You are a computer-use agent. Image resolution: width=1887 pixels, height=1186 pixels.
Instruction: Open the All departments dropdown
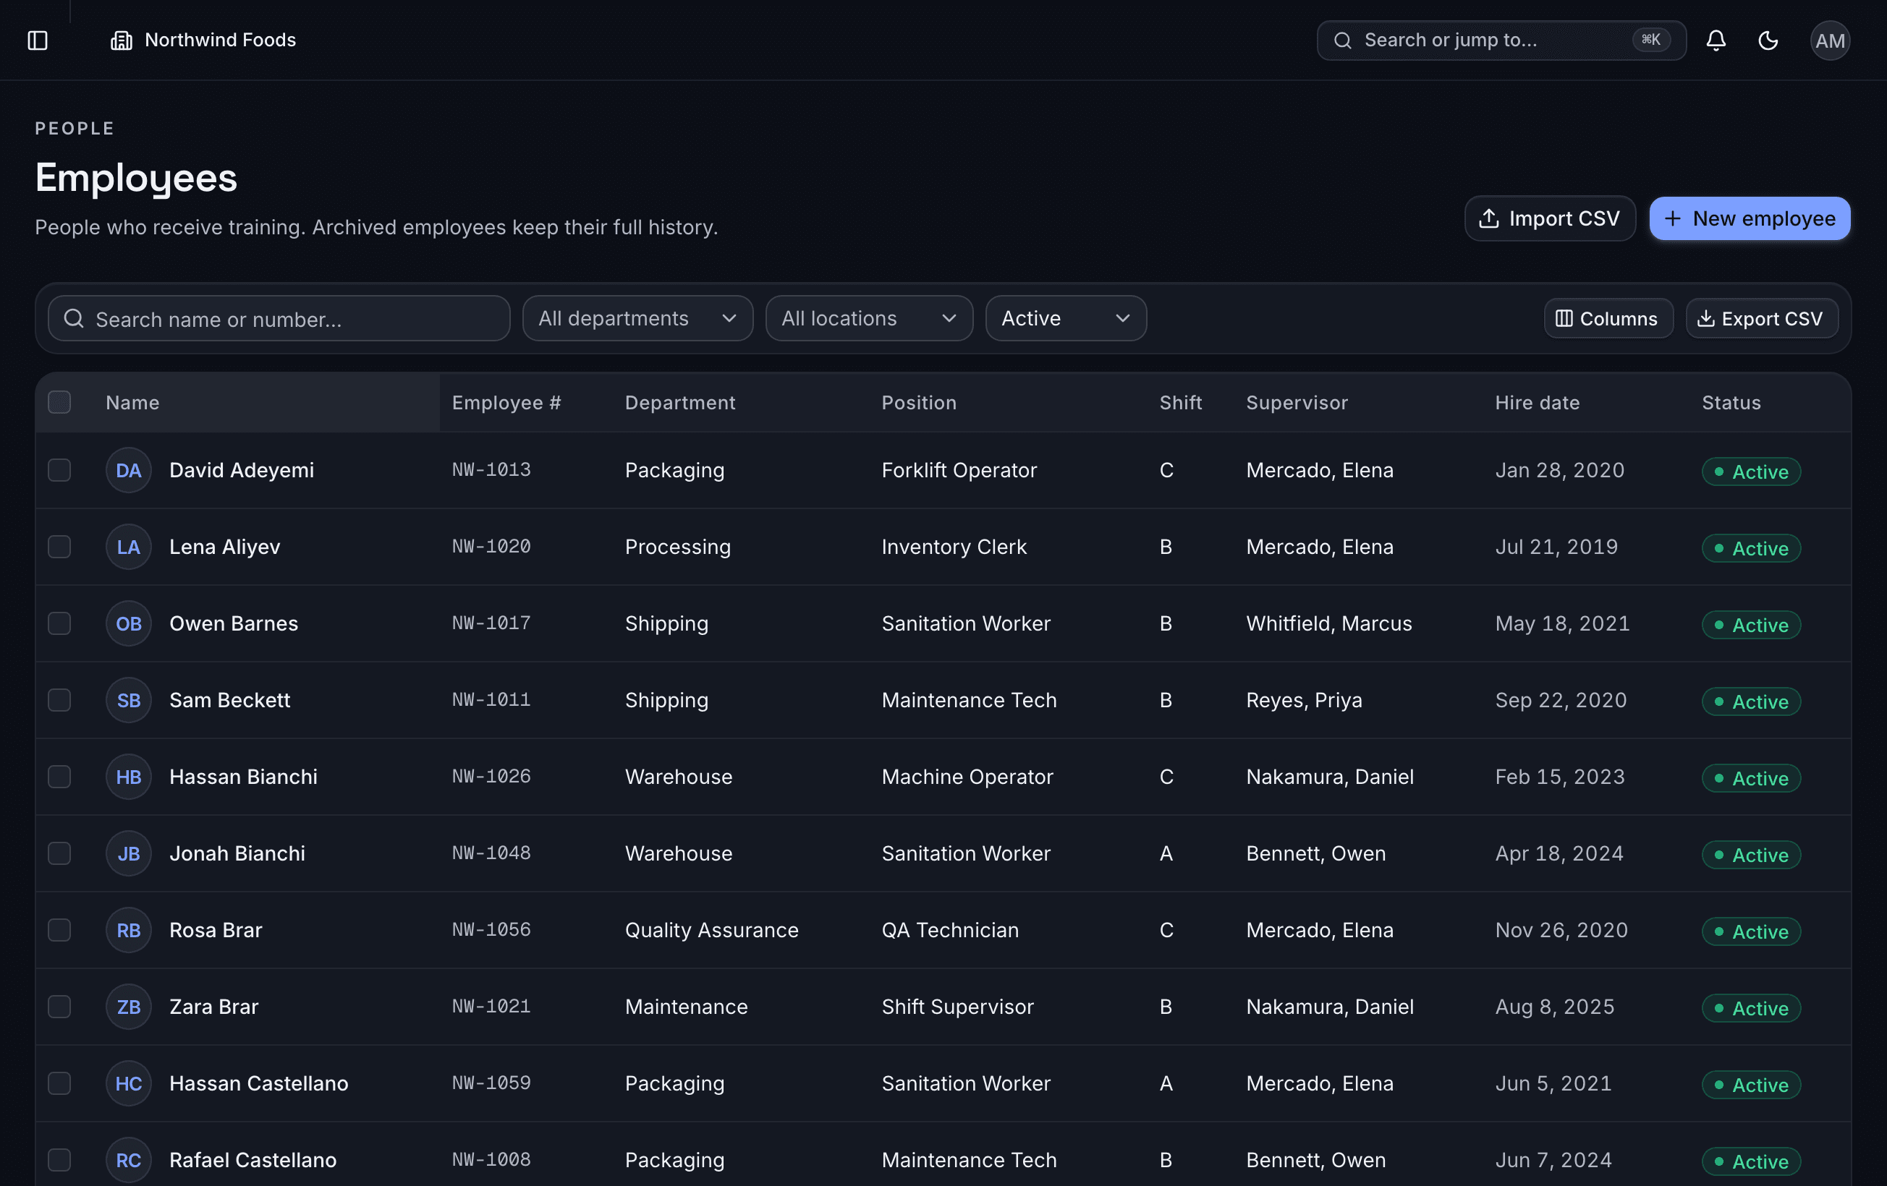(x=637, y=318)
